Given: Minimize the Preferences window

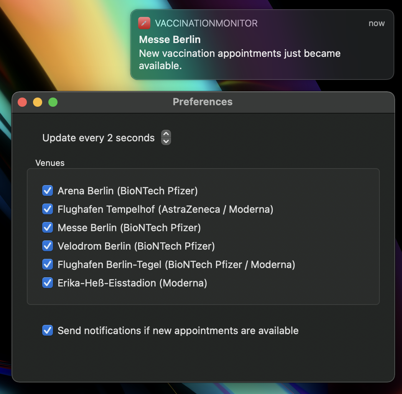Looking at the screenshot, I should click(38, 102).
